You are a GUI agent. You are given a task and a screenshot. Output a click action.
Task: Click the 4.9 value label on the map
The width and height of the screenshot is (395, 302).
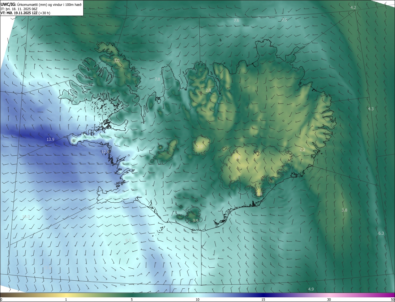(311, 289)
